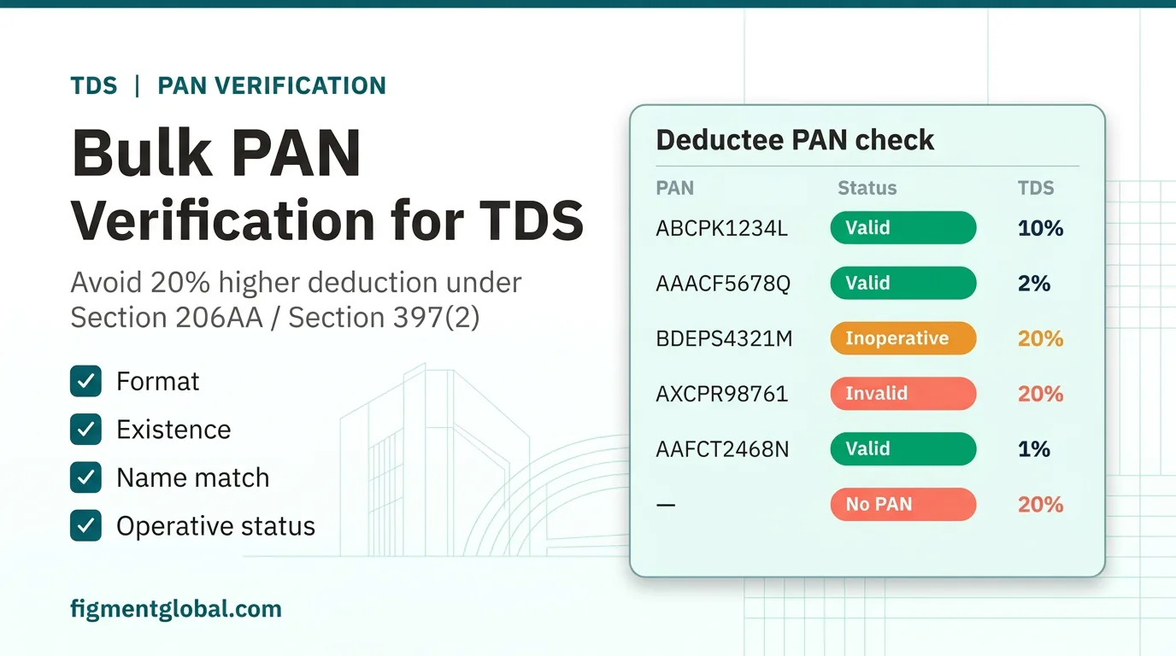Click the Valid badge for AAACF5678Q
The image size is (1176, 656).
pos(903,283)
